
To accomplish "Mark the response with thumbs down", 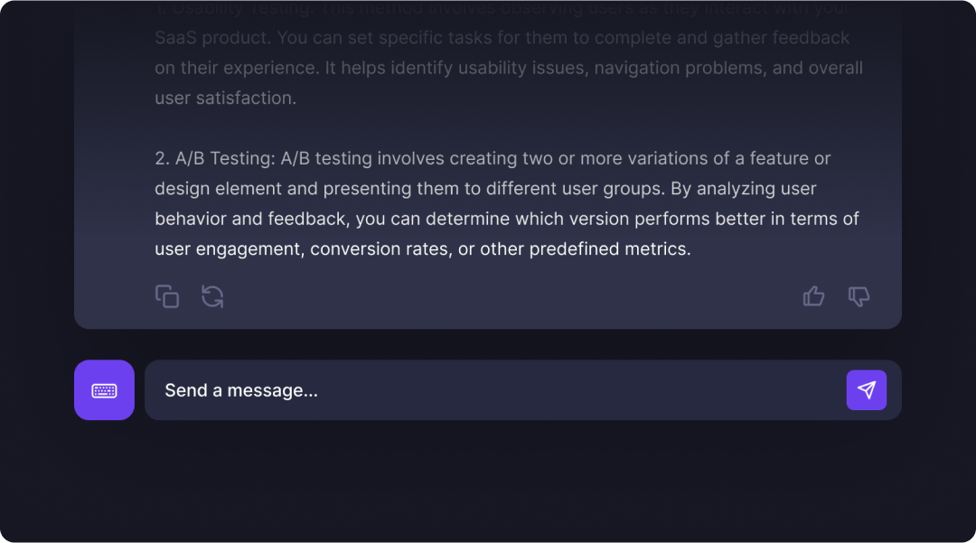I will [859, 296].
